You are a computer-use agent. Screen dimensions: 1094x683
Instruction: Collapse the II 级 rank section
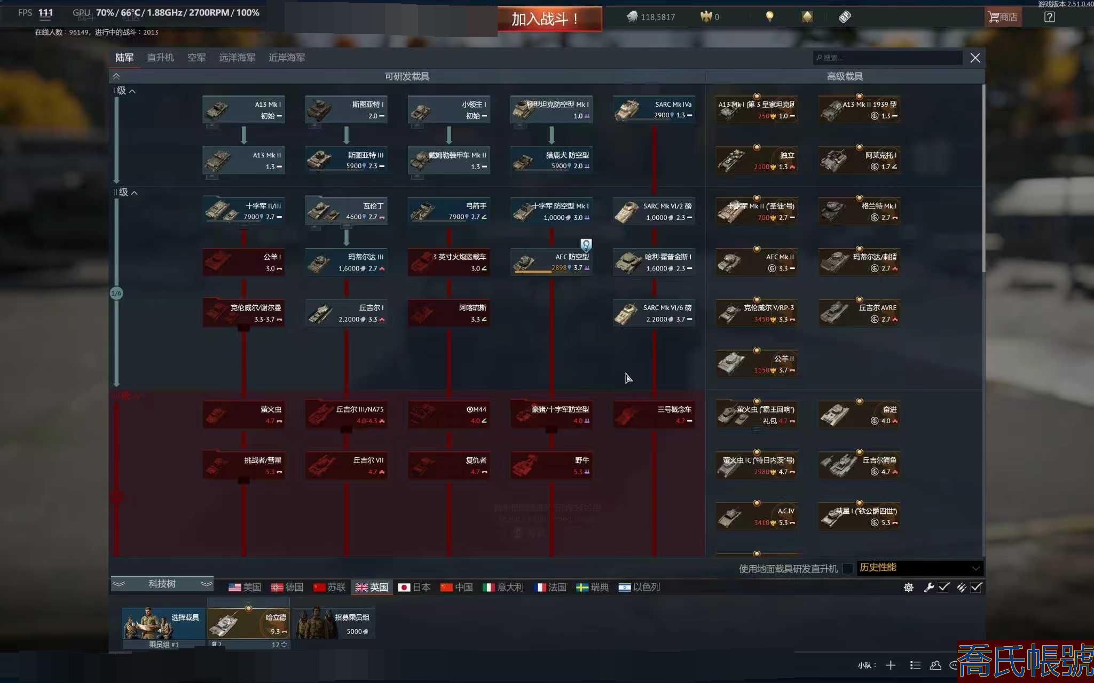(134, 193)
